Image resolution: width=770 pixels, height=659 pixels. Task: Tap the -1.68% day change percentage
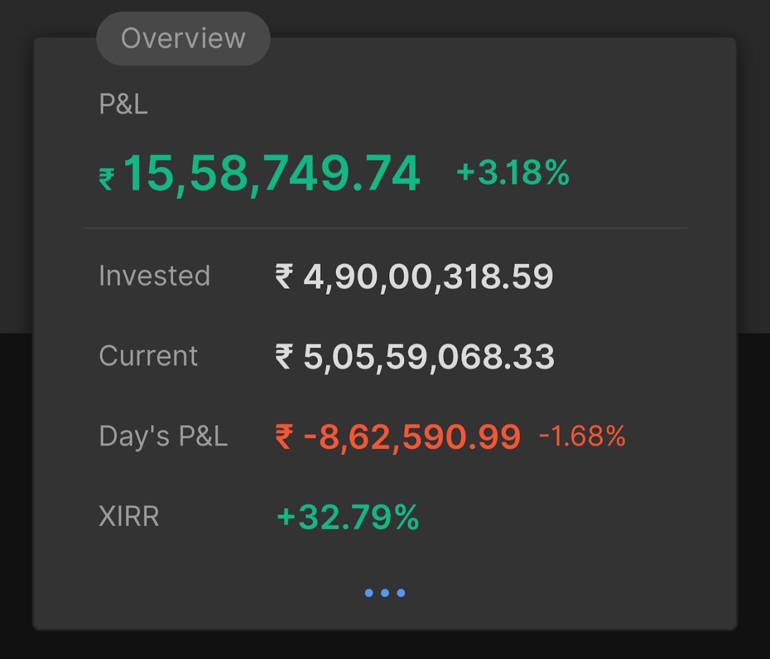(x=582, y=437)
